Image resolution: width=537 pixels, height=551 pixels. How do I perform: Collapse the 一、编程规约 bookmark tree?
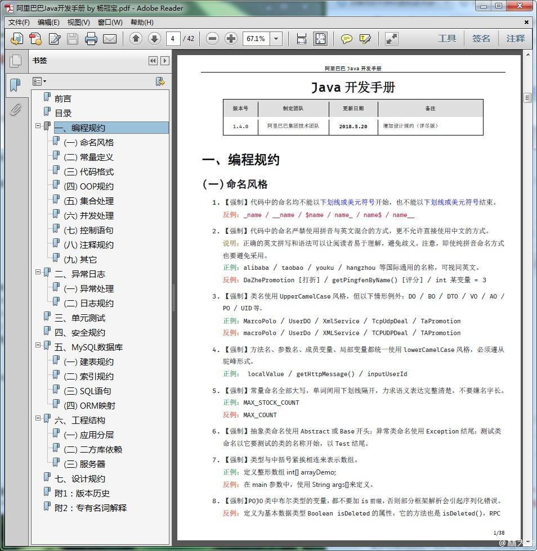pos(38,125)
